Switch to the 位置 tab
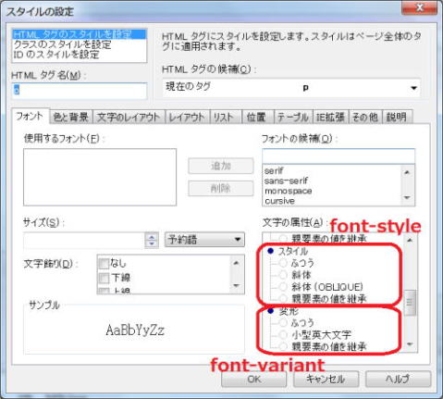 (x=258, y=117)
